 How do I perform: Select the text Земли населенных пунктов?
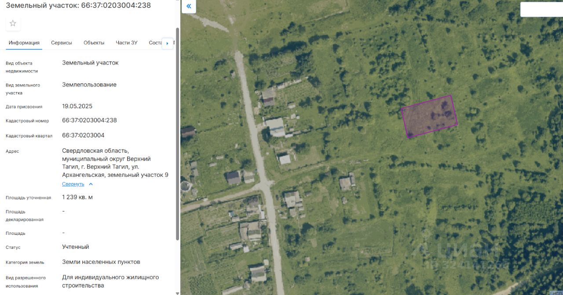101,262
